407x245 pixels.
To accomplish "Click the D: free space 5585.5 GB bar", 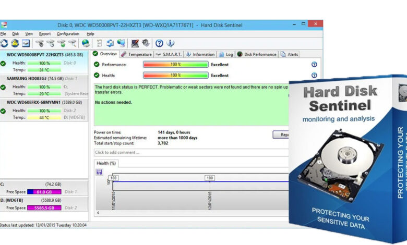I will tap(44, 207).
